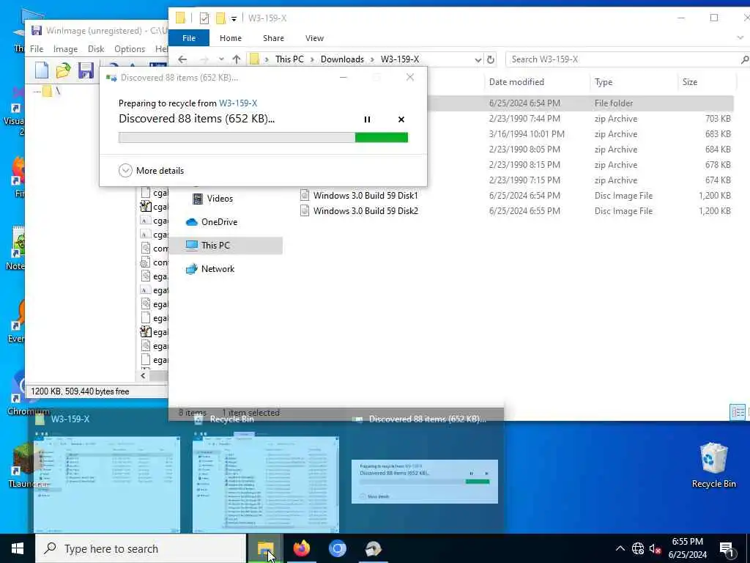Click the Open folder icon in WinImage toolbar

pyautogui.click(x=63, y=70)
